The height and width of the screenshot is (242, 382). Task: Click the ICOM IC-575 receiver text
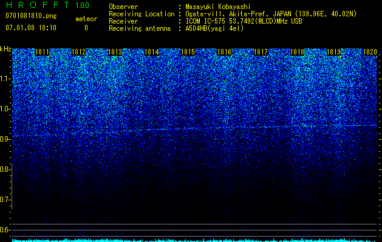click(244, 21)
